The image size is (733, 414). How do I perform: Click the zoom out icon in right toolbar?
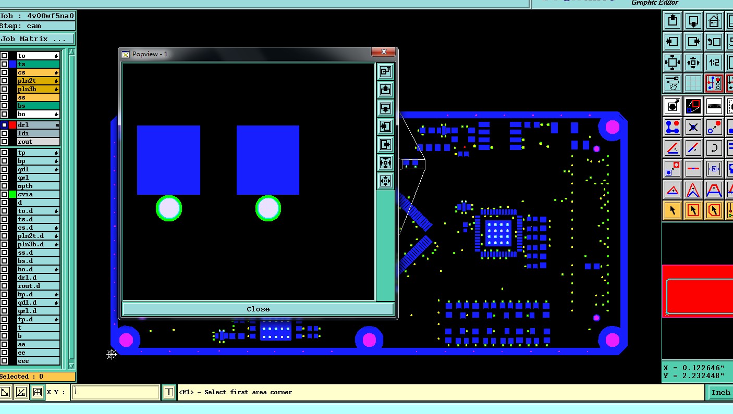click(x=693, y=62)
